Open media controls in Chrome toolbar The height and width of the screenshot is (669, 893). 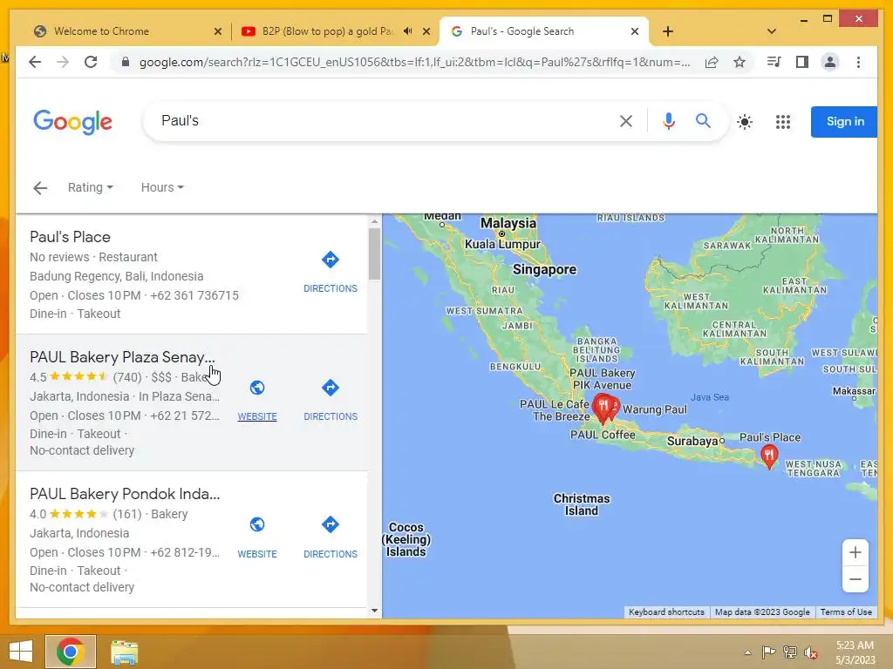pyautogui.click(x=774, y=62)
